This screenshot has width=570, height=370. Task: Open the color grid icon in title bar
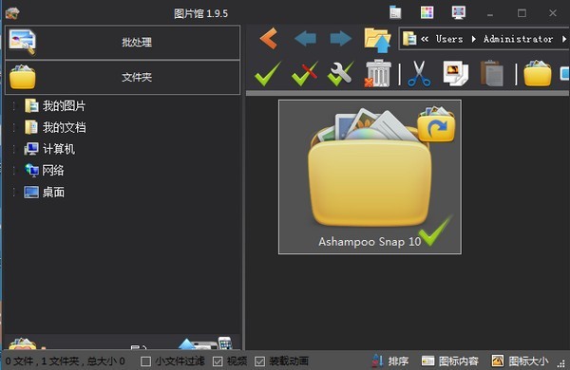tap(427, 12)
